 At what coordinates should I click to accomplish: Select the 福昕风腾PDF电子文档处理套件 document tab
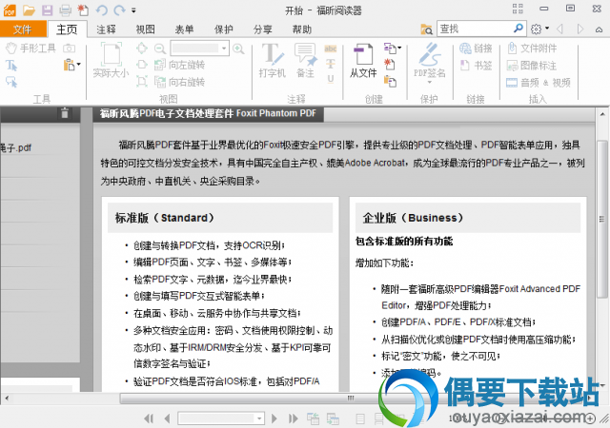[208, 113]
